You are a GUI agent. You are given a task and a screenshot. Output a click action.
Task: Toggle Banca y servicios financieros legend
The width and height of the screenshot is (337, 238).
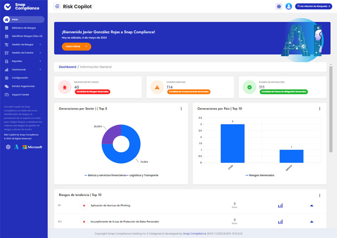tap(105, 175)
